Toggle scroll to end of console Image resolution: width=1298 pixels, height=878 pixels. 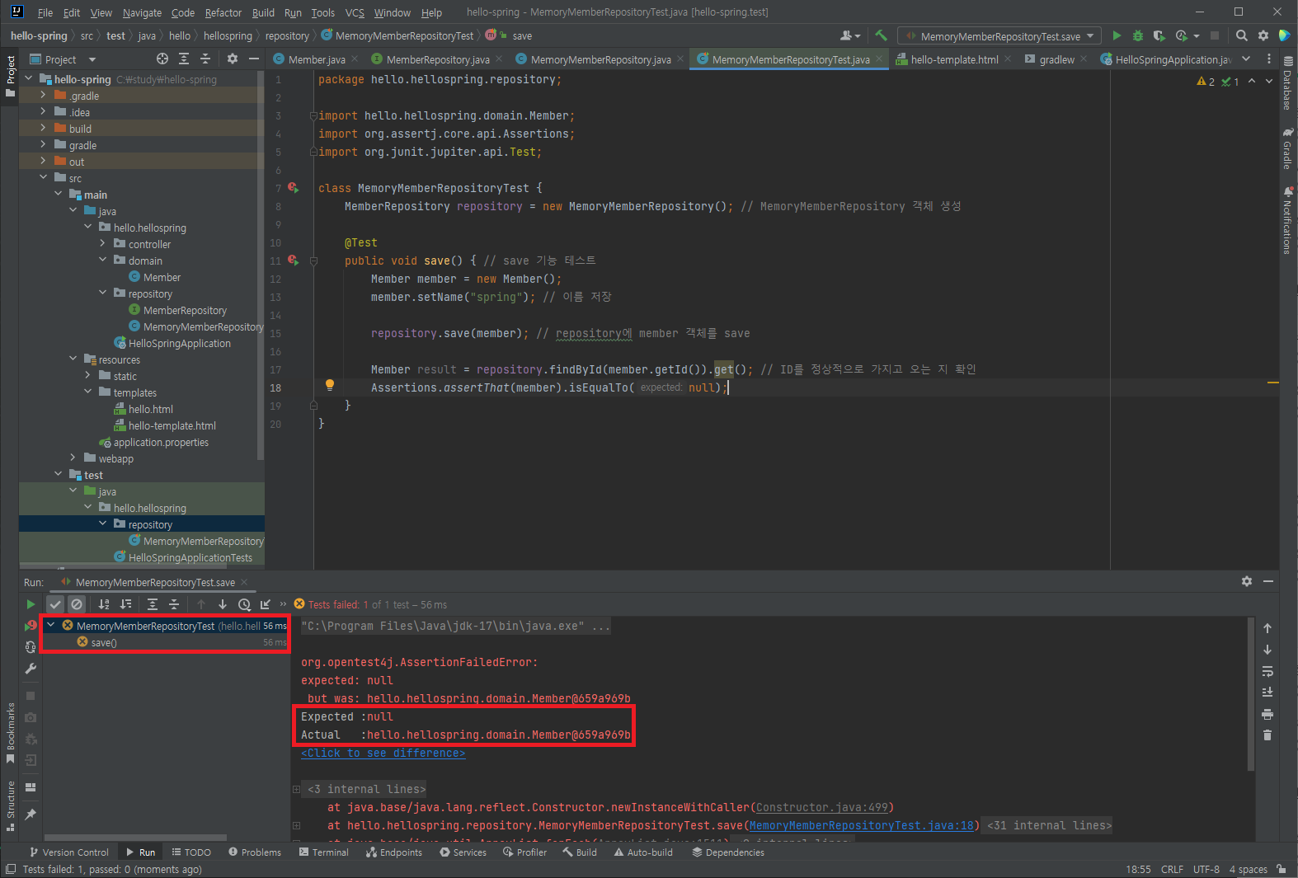click(x=1267, y=693)
